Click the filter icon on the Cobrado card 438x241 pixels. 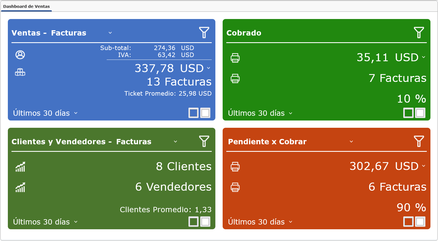click(419, 32)
